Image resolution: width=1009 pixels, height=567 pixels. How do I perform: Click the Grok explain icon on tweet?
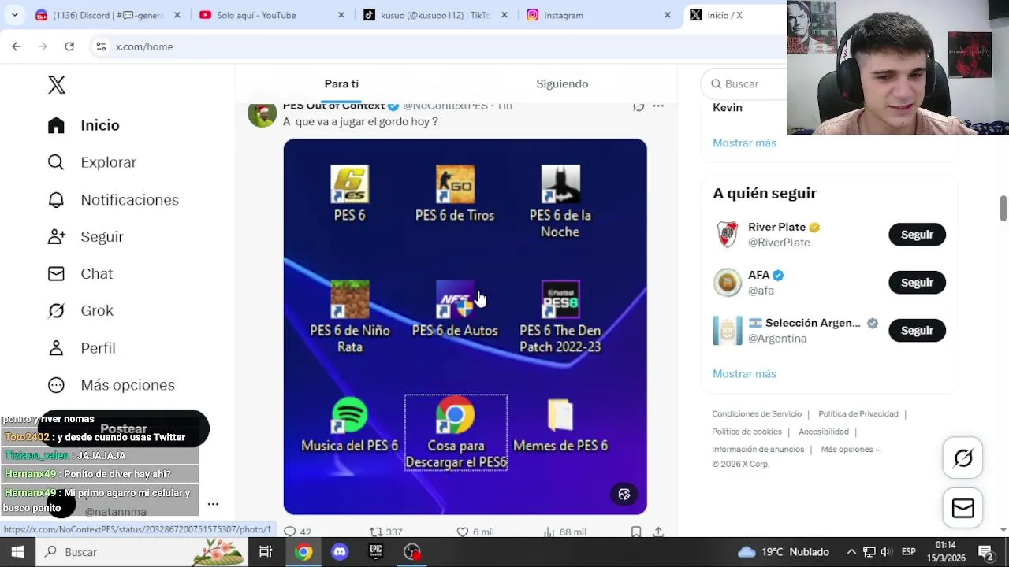(x=639, y=106)
